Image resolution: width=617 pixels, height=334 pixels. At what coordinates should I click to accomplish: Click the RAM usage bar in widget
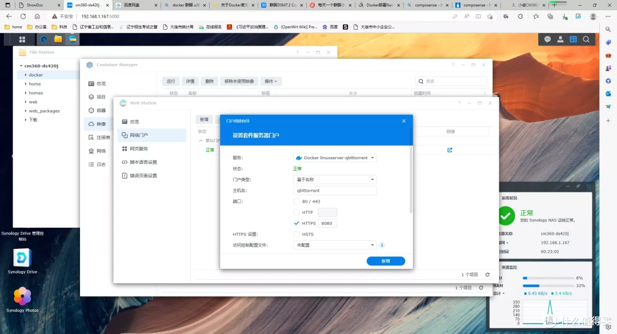[x=548, y=285]
